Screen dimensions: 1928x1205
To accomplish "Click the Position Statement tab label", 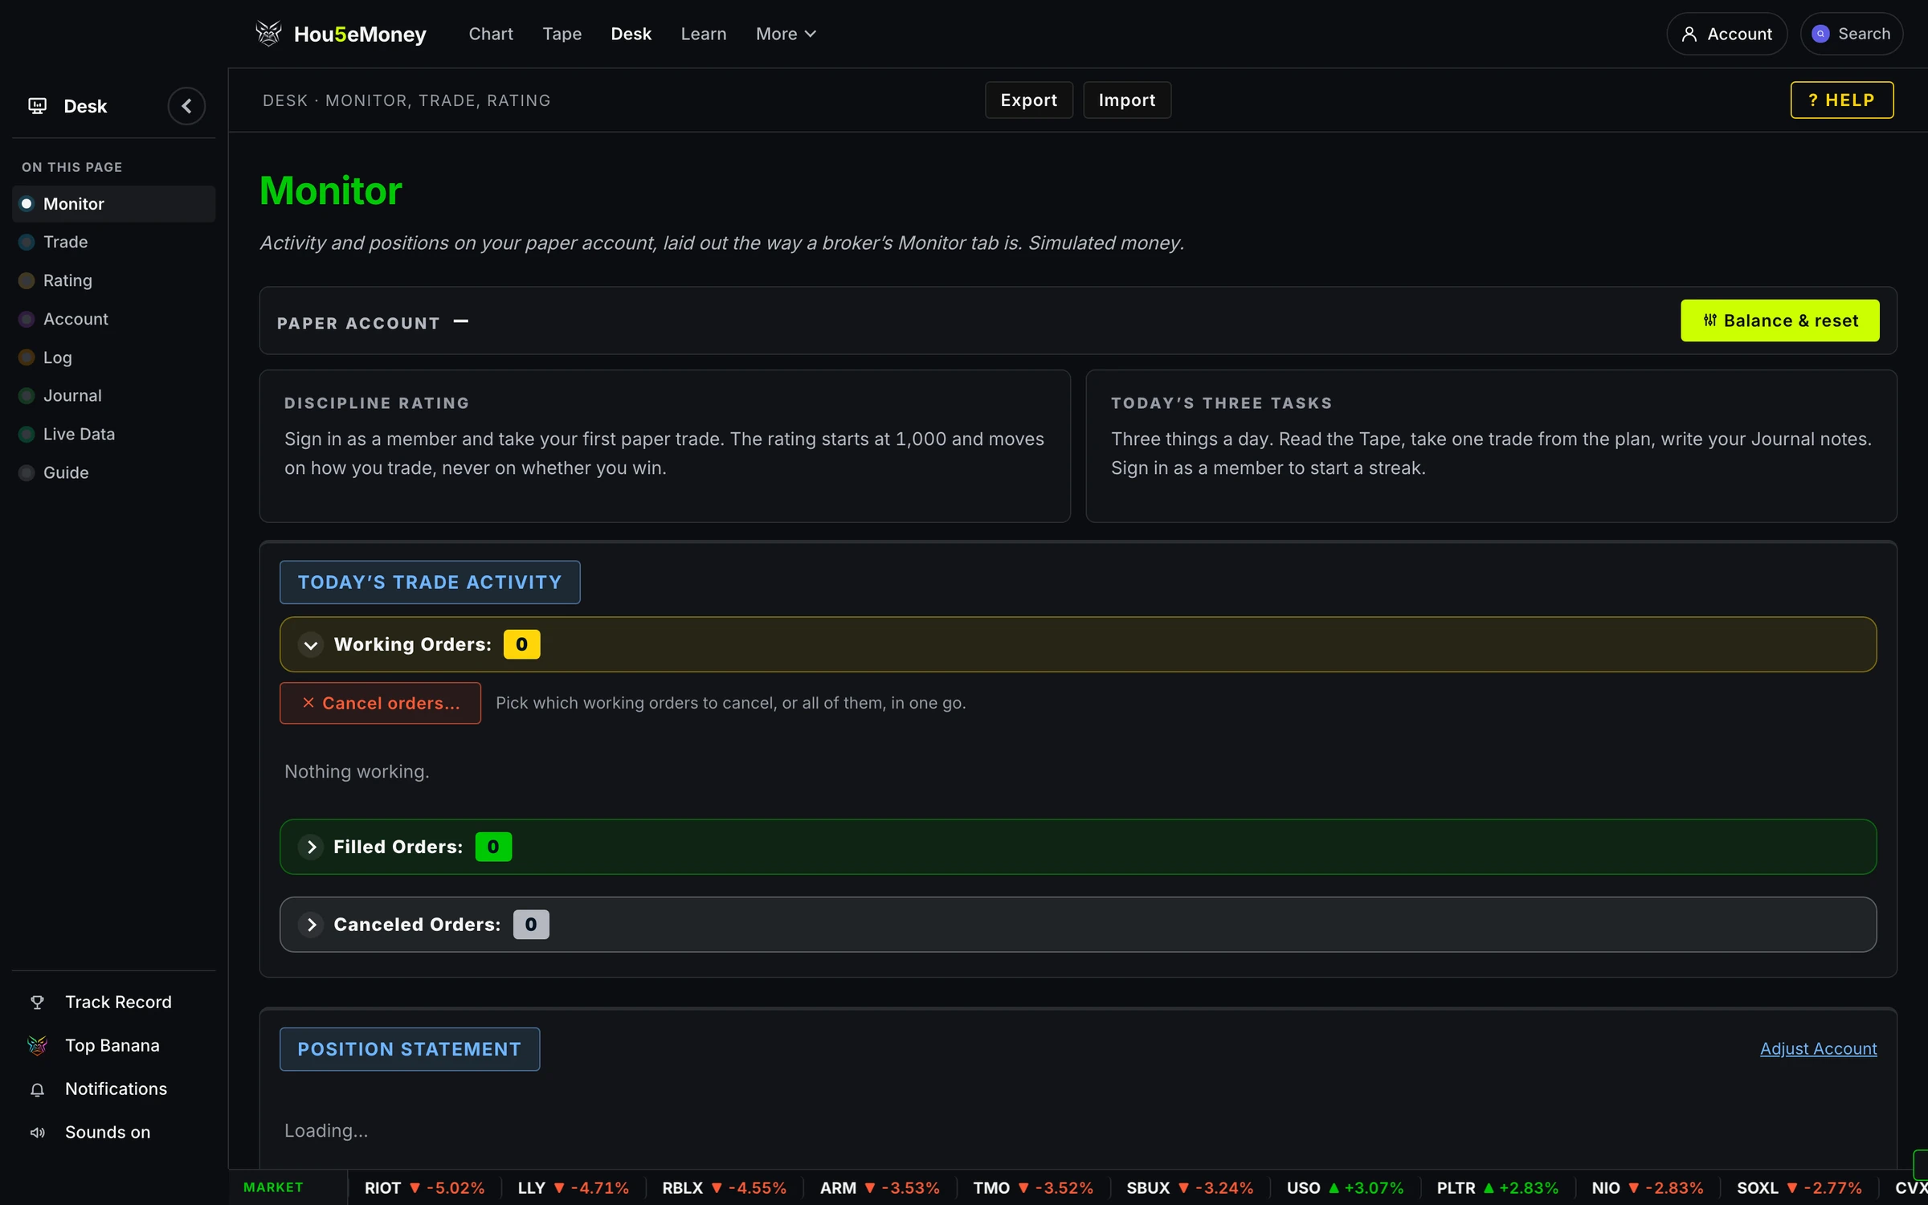I will click(x=409, y=1049).
